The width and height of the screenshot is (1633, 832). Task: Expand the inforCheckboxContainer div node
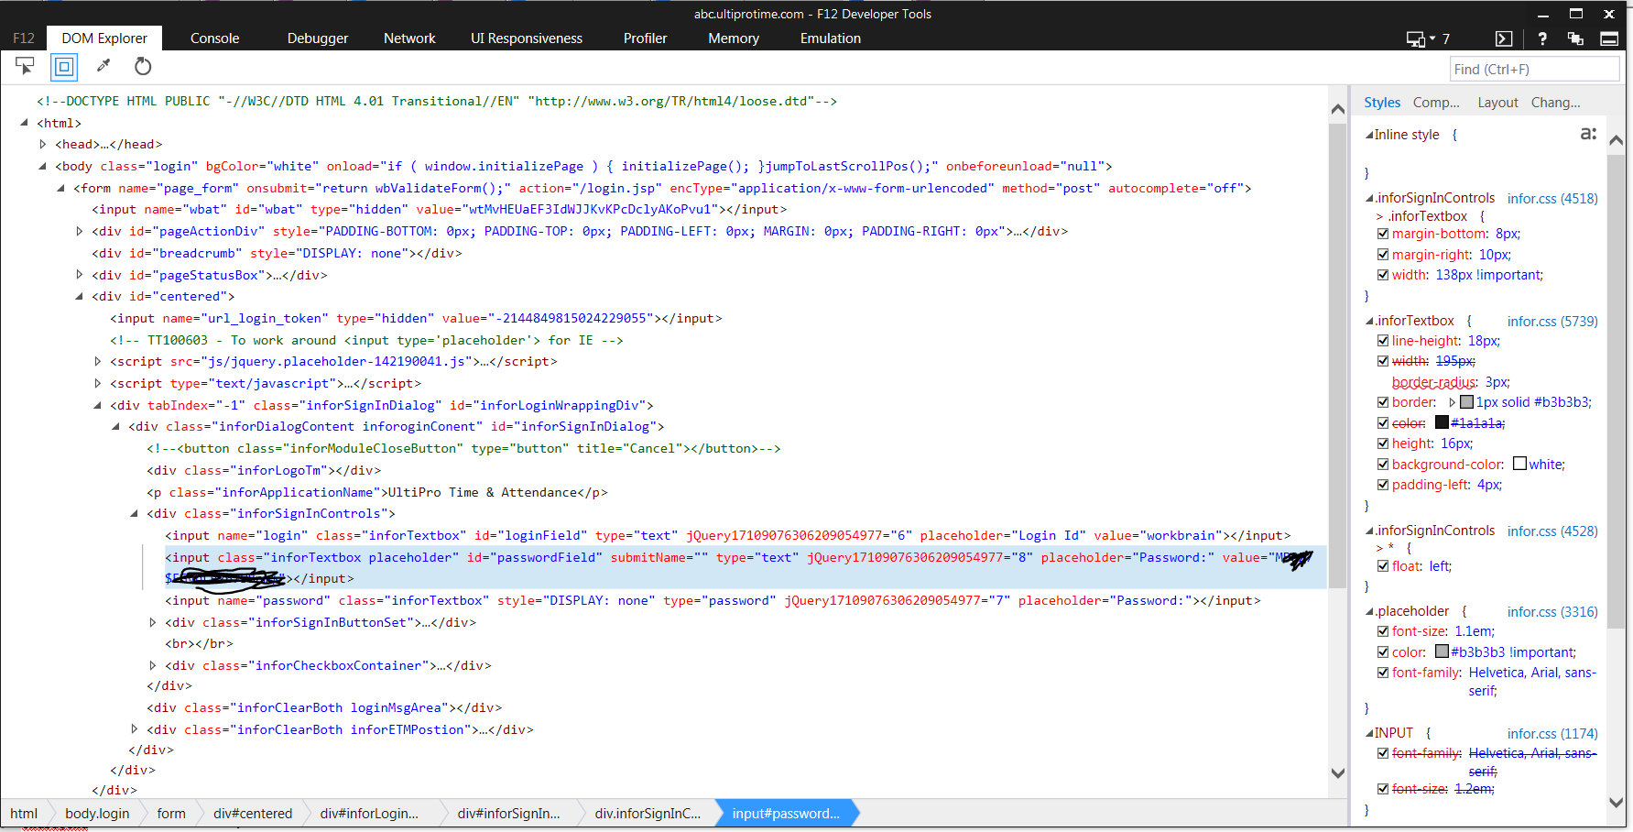[153, 665]
